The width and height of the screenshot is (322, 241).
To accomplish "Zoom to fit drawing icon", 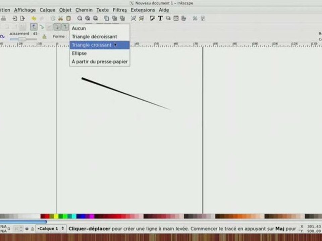I will pyautogui.click(x=88, y=18).
